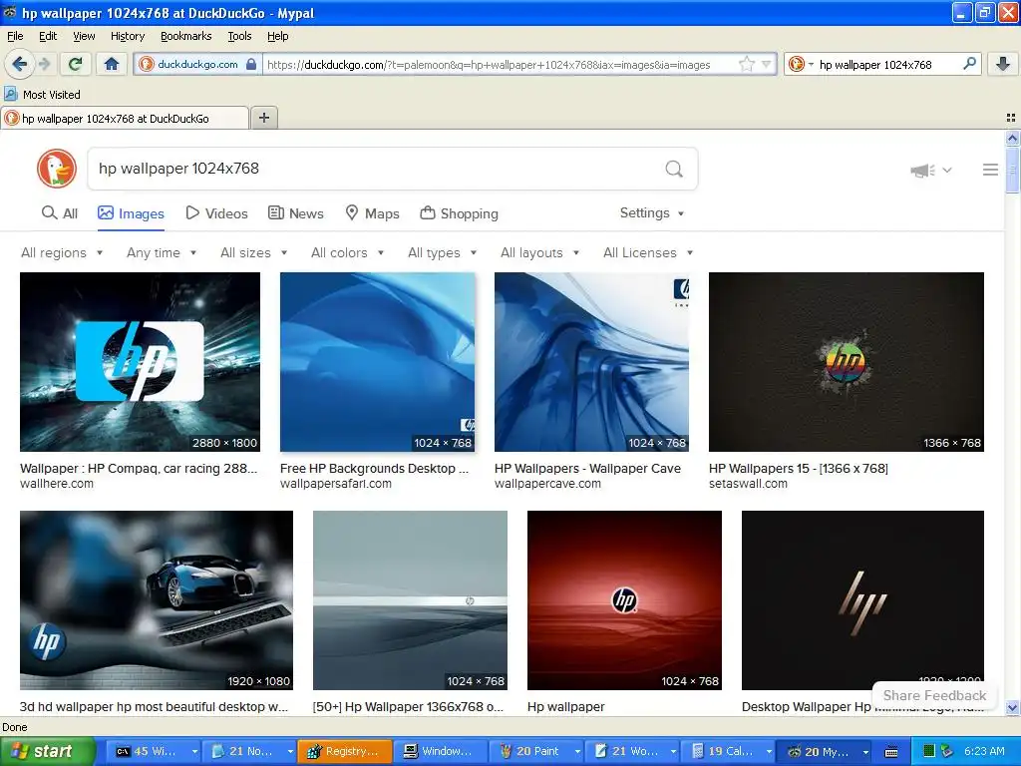1021x766 pixels.
Task: Click the padlock site identity icon
Action: point(251,64)
